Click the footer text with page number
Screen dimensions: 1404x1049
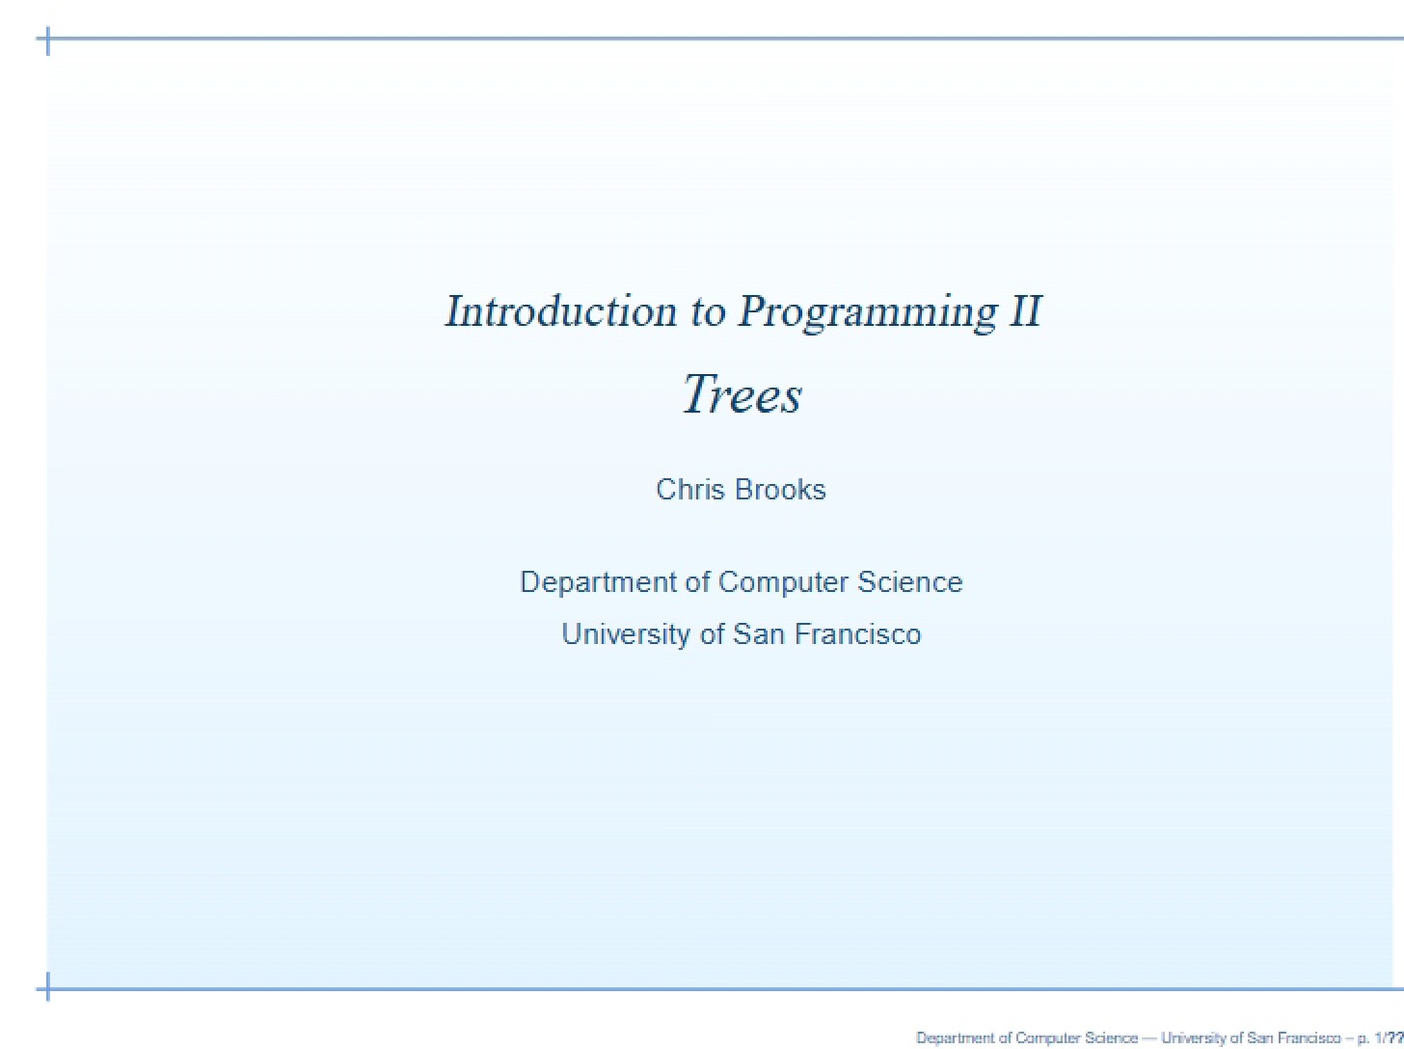point(1159,1038)
